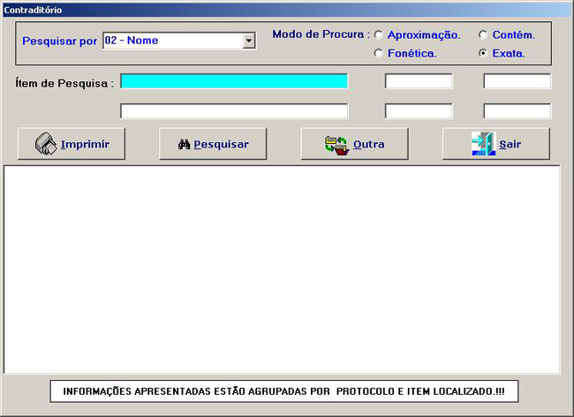Click the Pesquisar button label
The image size is (574, 417).
221,144
